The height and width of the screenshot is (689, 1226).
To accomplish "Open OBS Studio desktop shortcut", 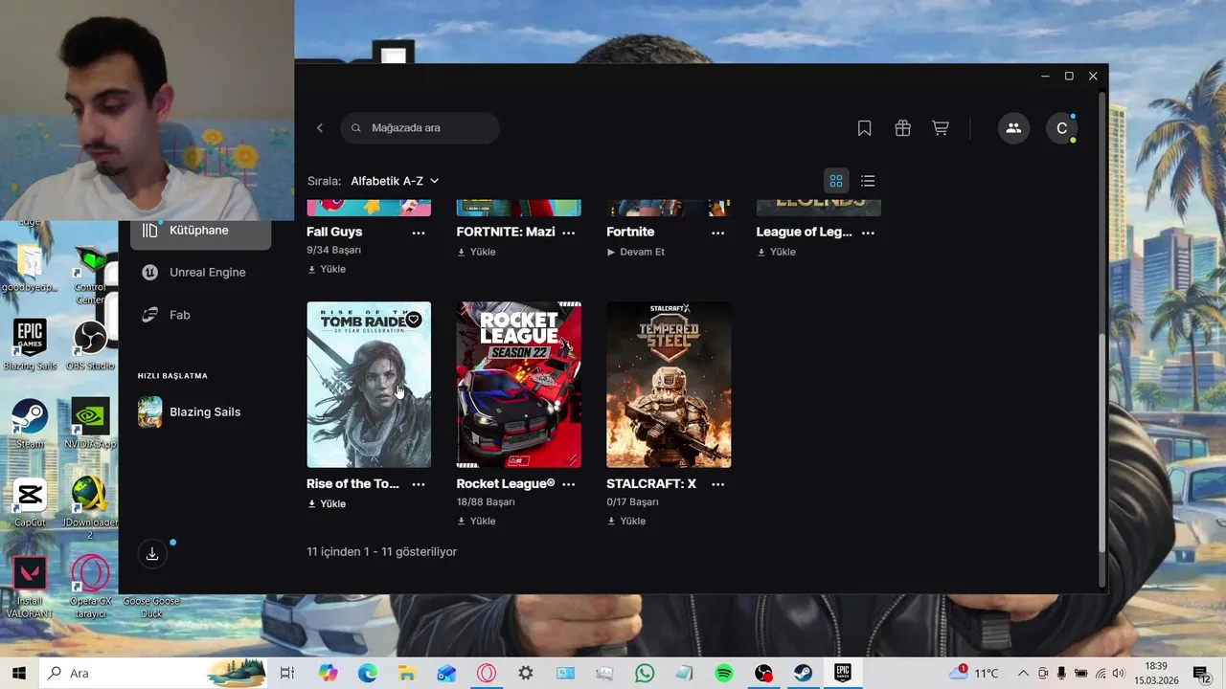I will (x=91, y=345).
